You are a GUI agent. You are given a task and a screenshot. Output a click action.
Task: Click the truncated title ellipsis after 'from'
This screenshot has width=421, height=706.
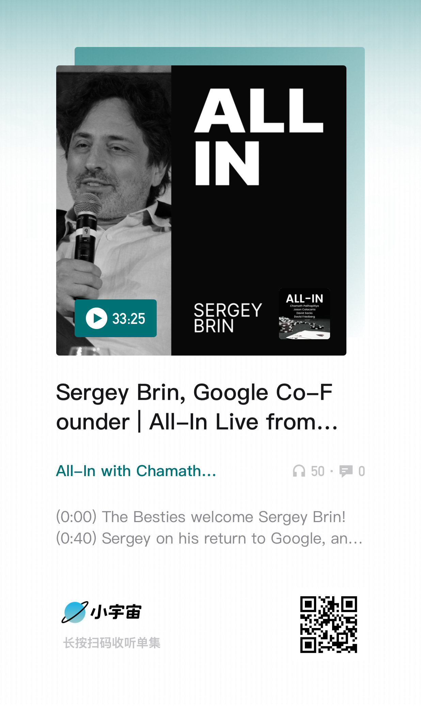(327, 422)
